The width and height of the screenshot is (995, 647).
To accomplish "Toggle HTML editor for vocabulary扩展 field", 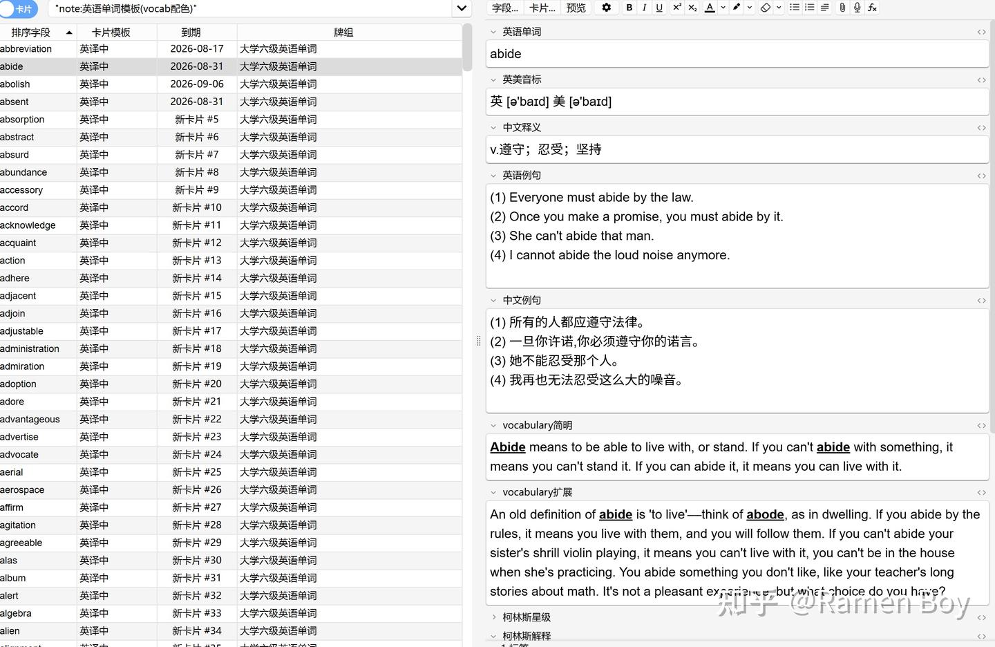I will (x=981, y=493).
